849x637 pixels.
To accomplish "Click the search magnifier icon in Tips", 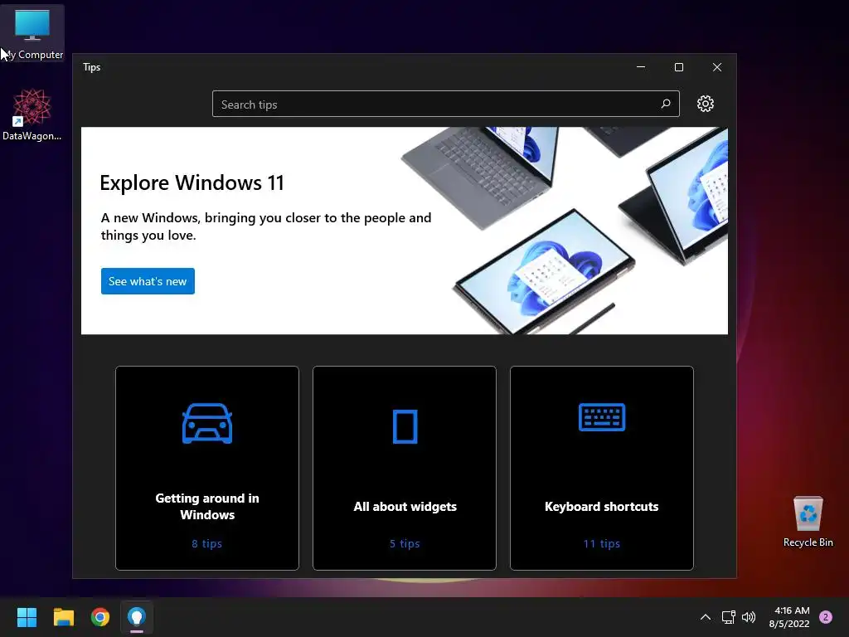I will [x=666, y=104].
